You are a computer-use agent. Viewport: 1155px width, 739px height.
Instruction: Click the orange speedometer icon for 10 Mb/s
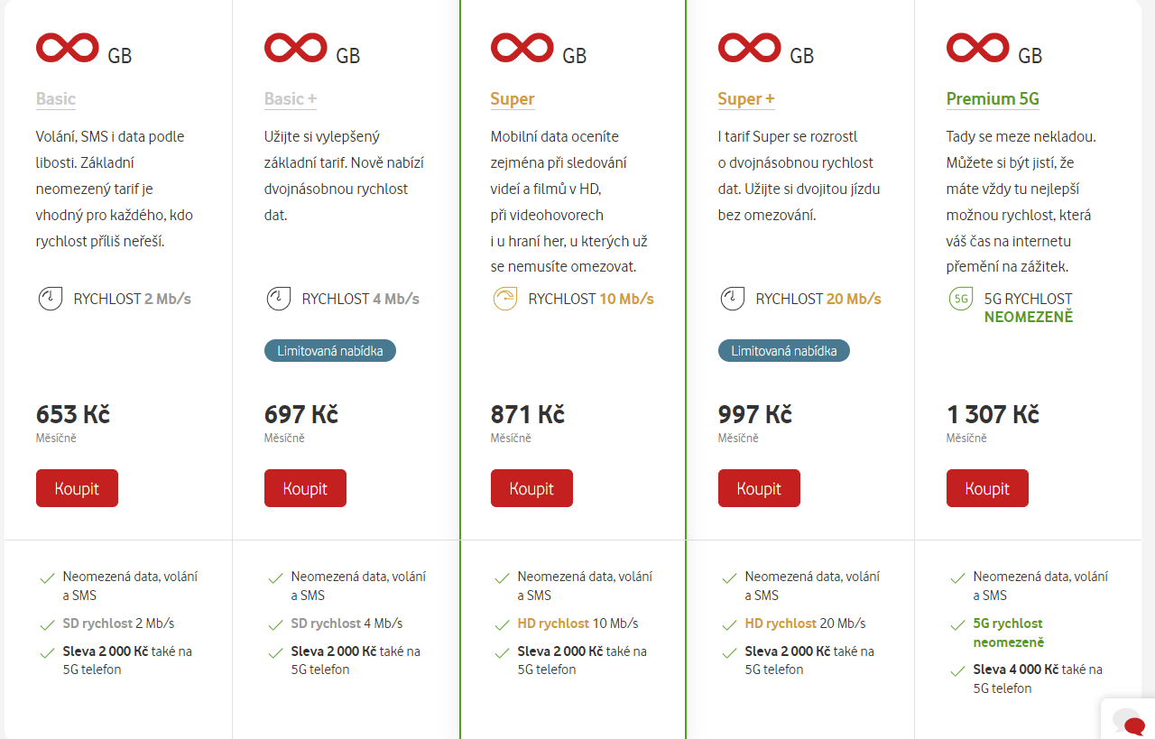505,299
